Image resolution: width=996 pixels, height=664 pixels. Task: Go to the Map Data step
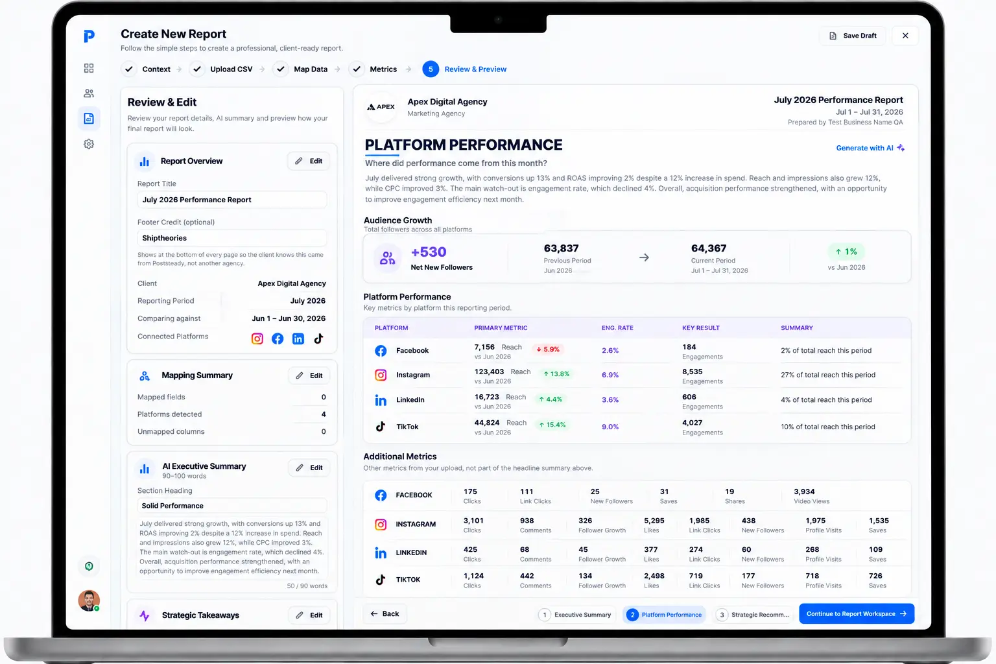coord(301,69)
